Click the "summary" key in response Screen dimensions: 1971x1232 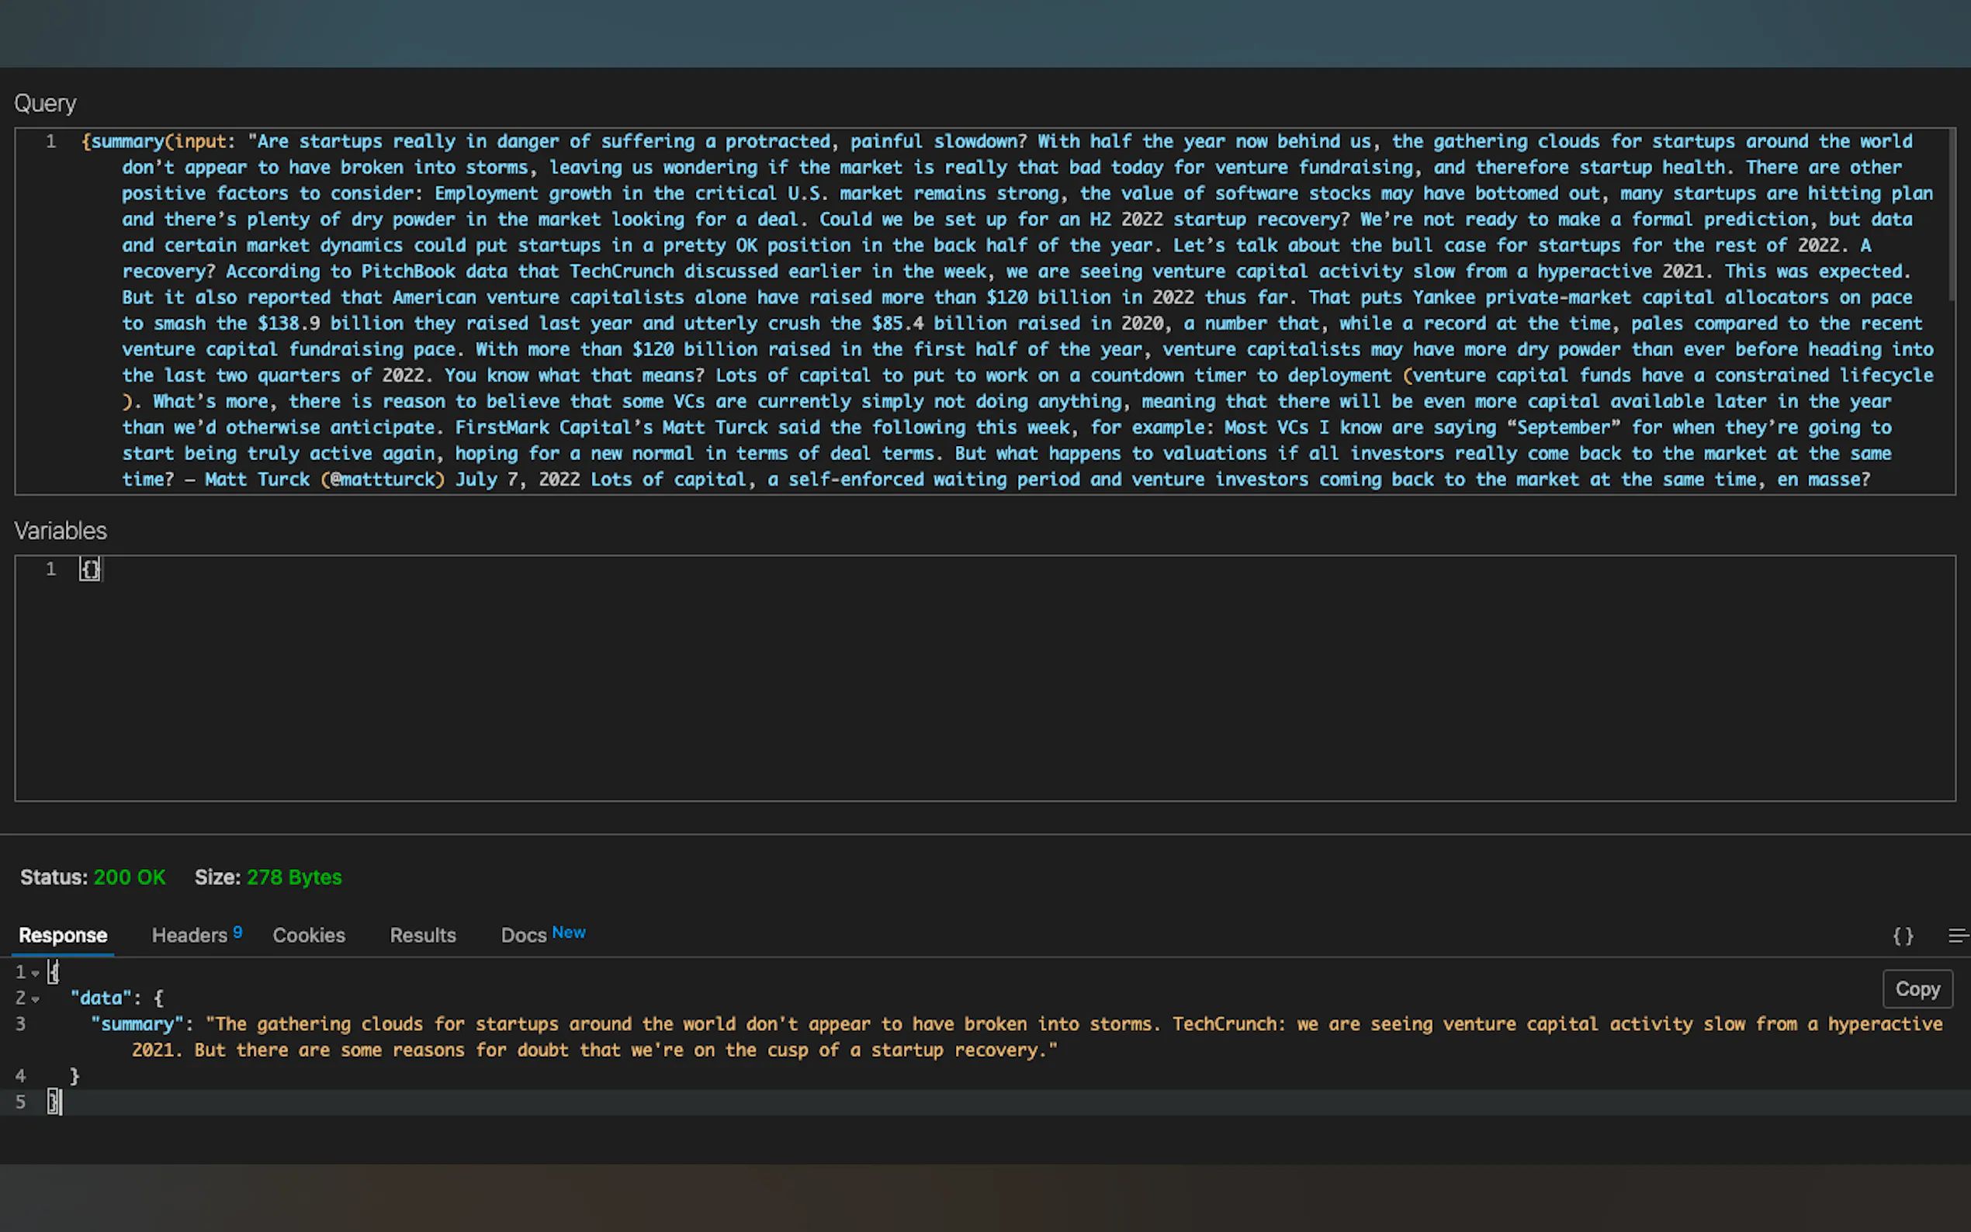pos(137,1024)
